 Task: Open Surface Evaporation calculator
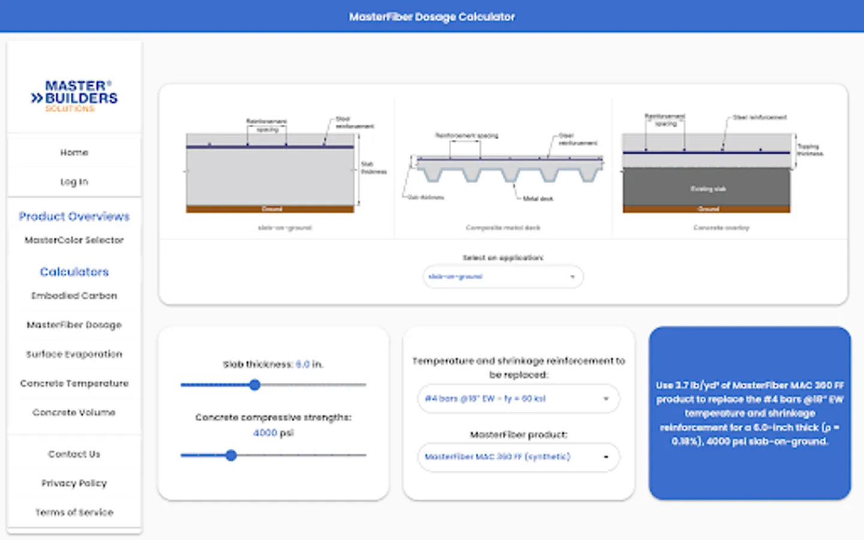point(74,354)
